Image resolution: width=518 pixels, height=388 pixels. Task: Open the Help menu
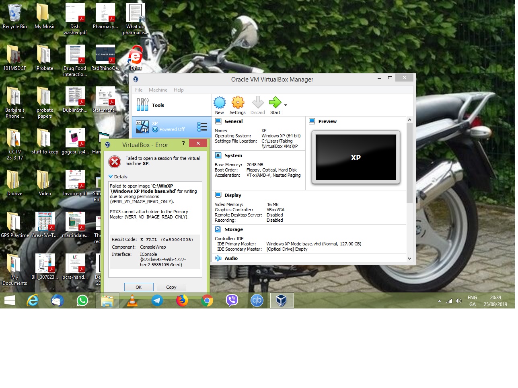click(x=179, y=90)
